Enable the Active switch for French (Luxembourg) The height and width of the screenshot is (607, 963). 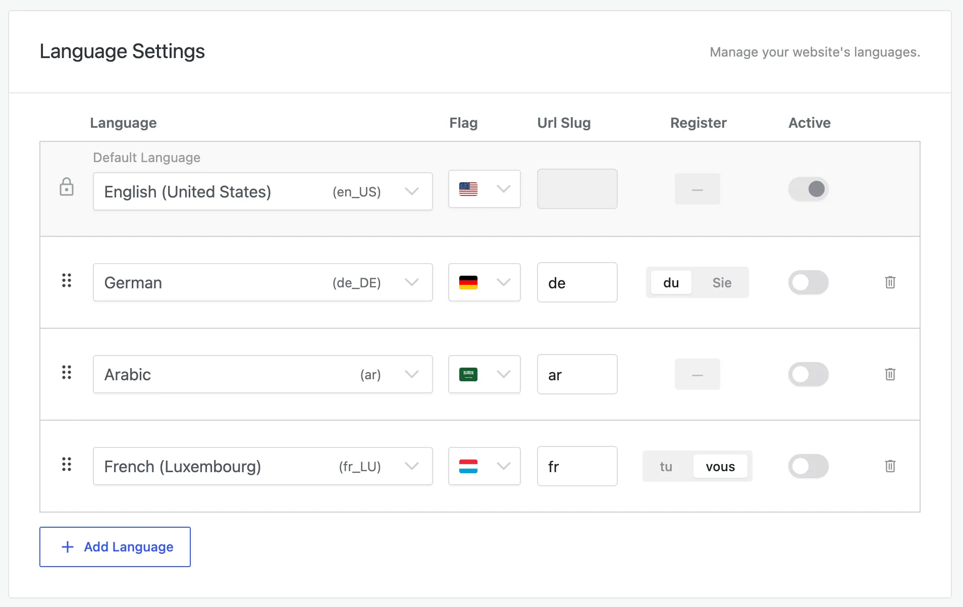(809, 466)
